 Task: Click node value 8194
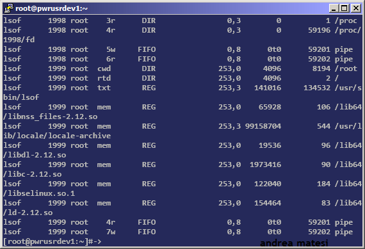click(321, 68)
